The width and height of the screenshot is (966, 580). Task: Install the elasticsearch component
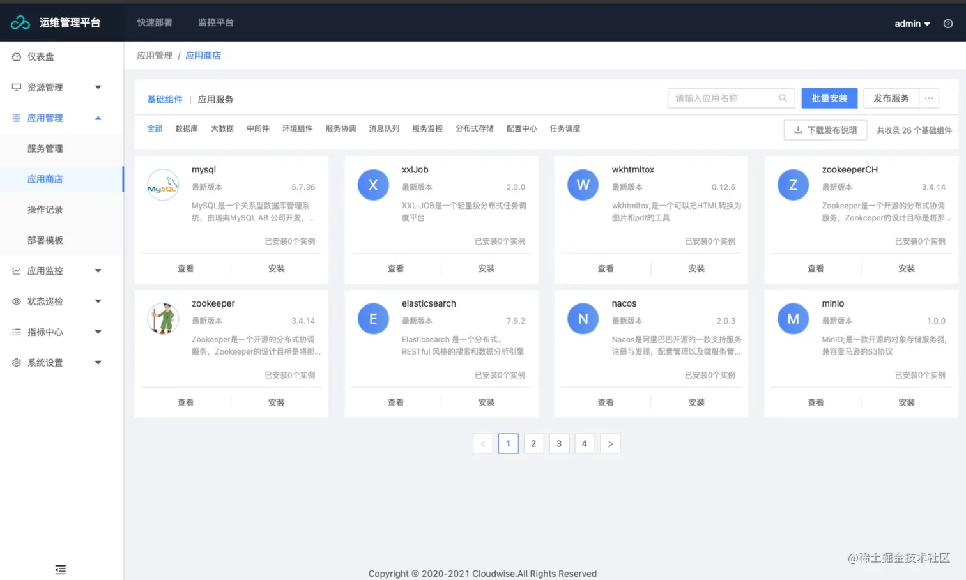(487, 402)
